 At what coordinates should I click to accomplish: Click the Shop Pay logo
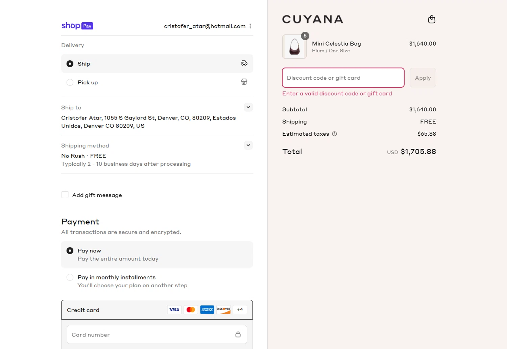coord(77,26)
